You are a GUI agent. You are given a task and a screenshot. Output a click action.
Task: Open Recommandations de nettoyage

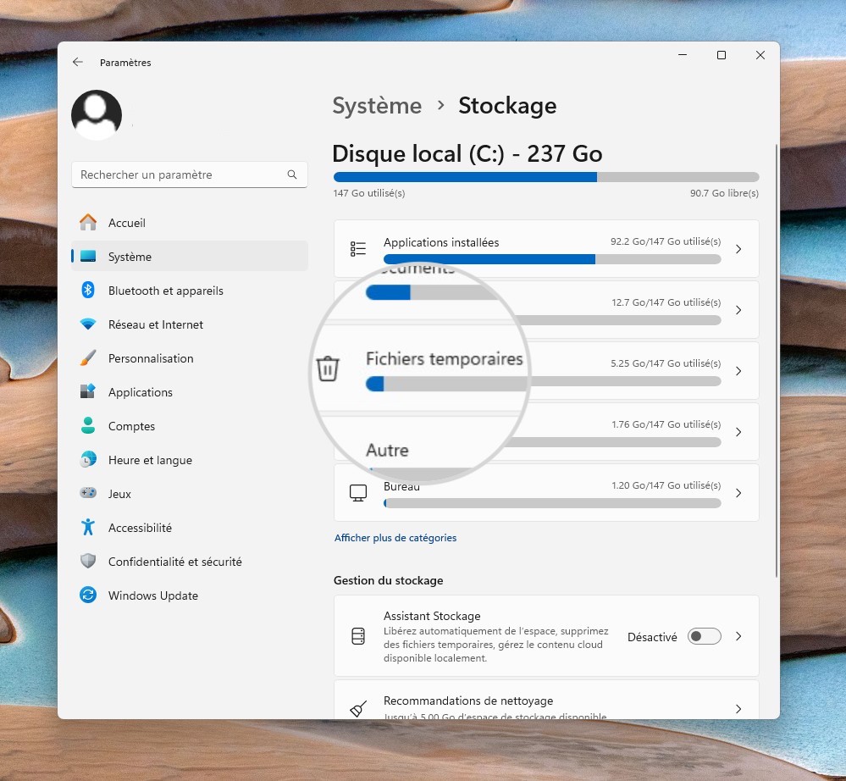(x=546, y=700)
